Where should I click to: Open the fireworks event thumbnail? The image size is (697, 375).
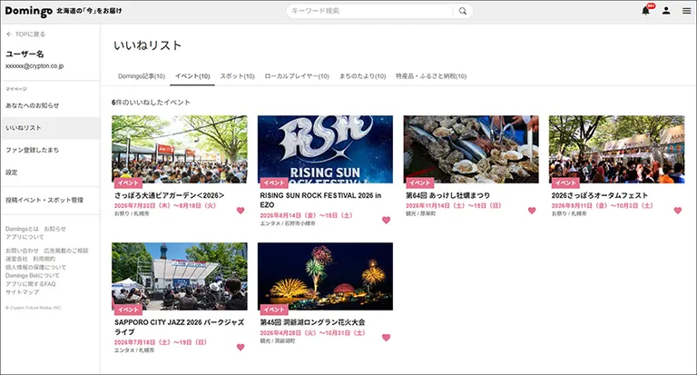pos(325,276)
